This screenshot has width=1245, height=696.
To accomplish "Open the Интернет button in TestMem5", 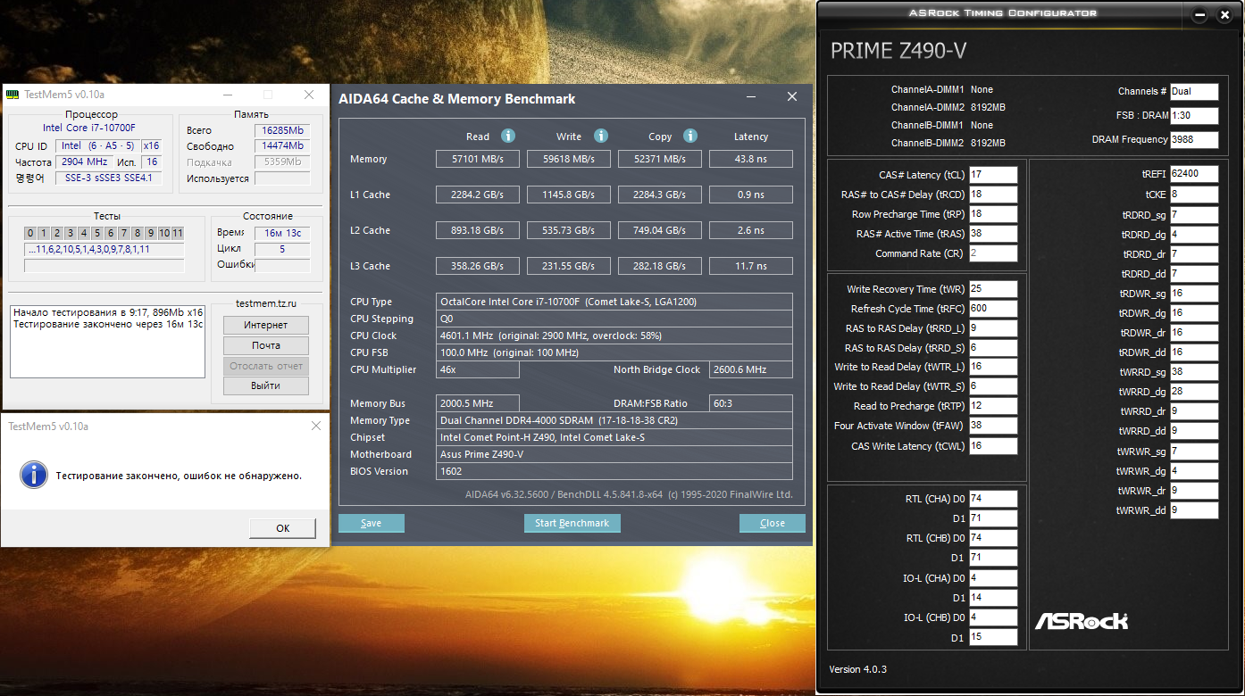I will (x=266, y=325).
